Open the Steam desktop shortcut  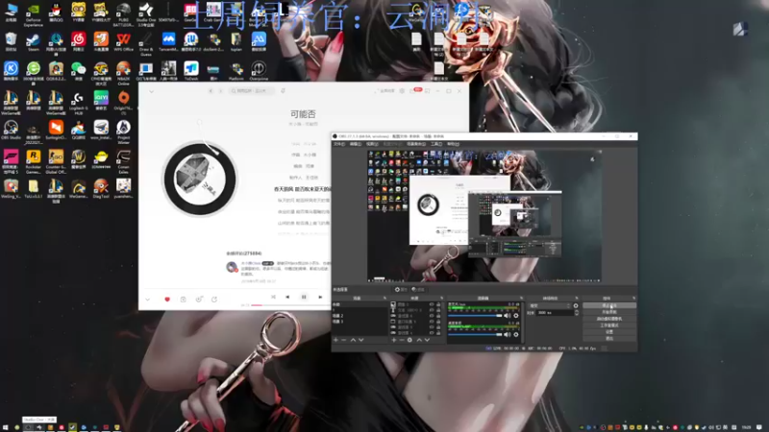coord(34,42)
